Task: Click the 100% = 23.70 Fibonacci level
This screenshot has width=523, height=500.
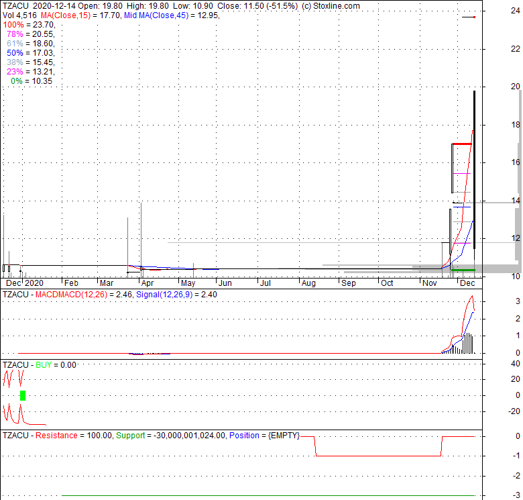Action: (29, 25)
